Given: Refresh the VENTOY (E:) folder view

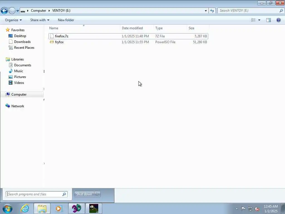Looking at the screenshot, I should tap(212, 11).
